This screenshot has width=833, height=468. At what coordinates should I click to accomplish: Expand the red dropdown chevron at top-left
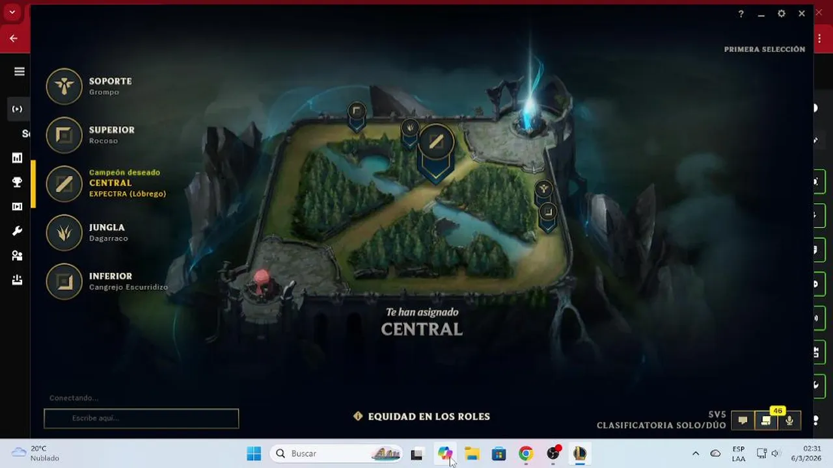pos(12,12)
